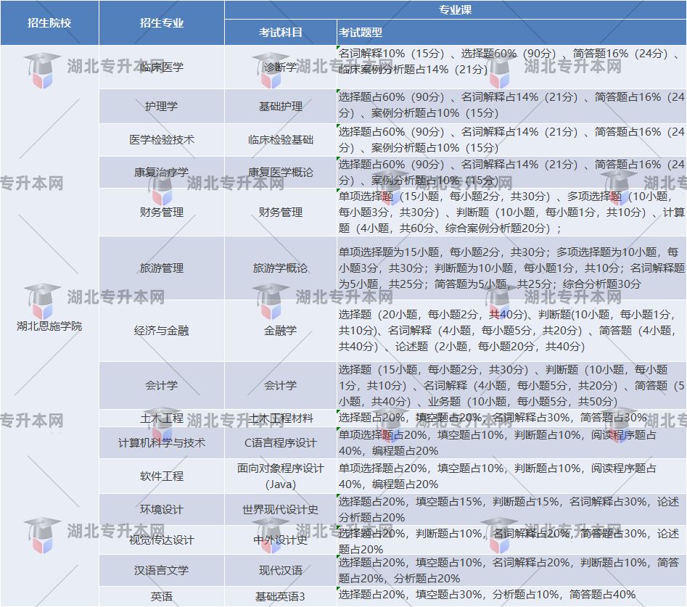The height and width of the screenshot is (607, 687).
Task: Select the 旅游管理 major cell
Action: click(x=162, y=268)
